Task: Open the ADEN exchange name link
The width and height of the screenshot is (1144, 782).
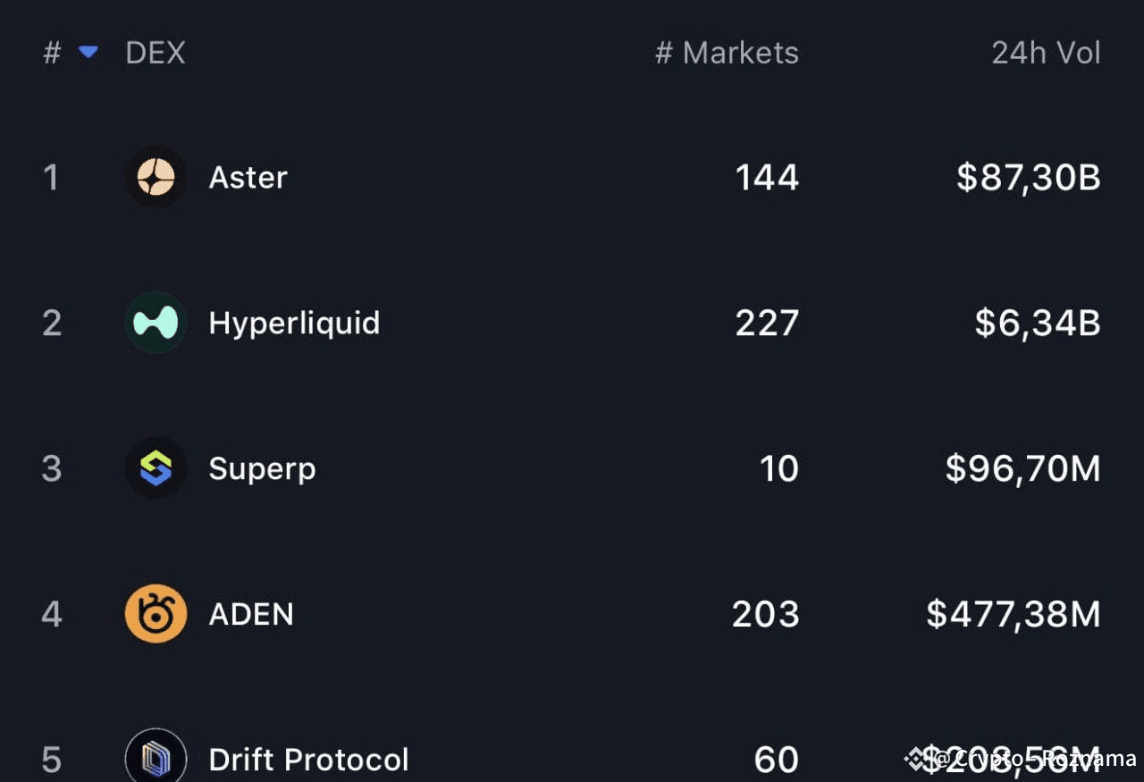Action: (251, 614)
